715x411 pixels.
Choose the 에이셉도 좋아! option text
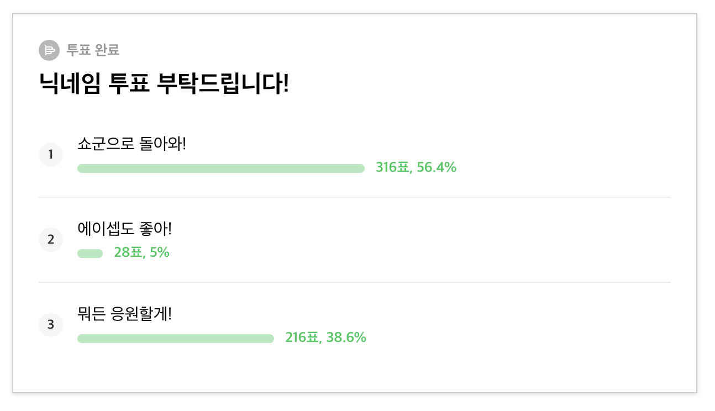point(125,229)
